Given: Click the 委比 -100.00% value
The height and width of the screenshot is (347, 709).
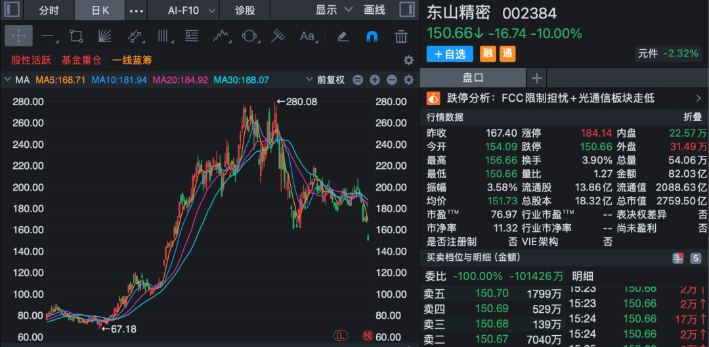Looking at the screenshot, I should click(477, 276).
